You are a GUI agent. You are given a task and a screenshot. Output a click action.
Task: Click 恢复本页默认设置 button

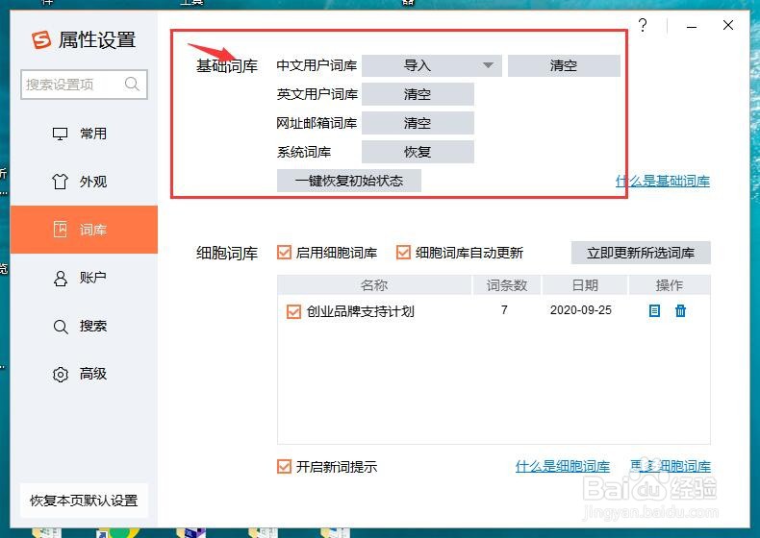(x=85, y=501)
